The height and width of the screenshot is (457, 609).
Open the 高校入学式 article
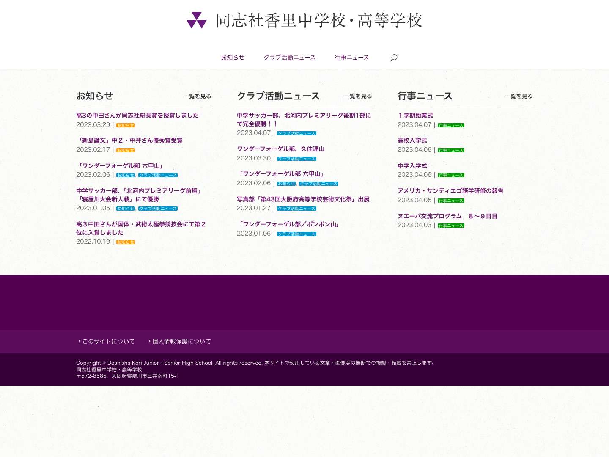[x=412, y=140]
